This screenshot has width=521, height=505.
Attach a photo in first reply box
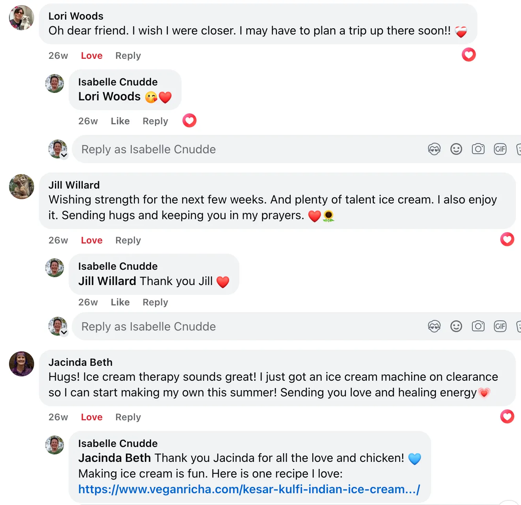click(478, 149)
